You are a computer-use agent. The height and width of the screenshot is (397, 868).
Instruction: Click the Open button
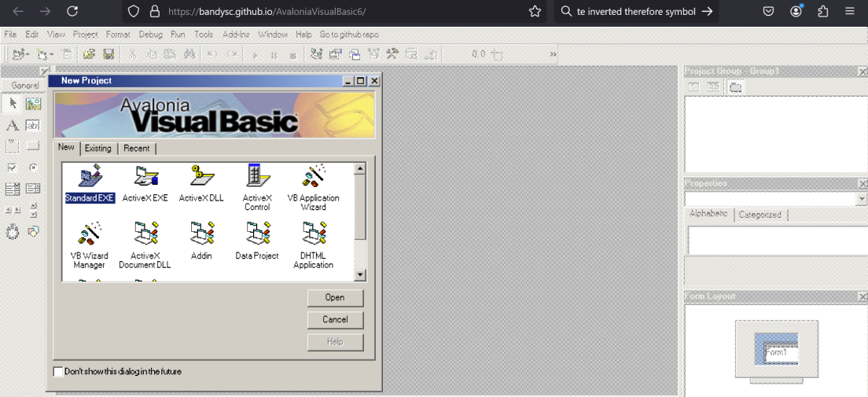tap(335, 297)
